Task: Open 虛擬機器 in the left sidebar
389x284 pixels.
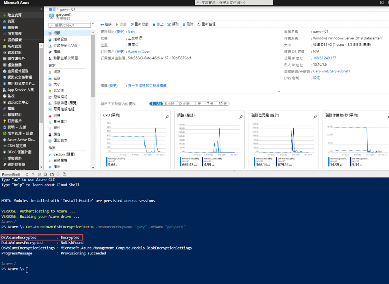Action: coord(12,65)
